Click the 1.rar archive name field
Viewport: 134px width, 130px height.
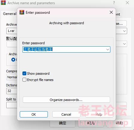tap(12, 31)
